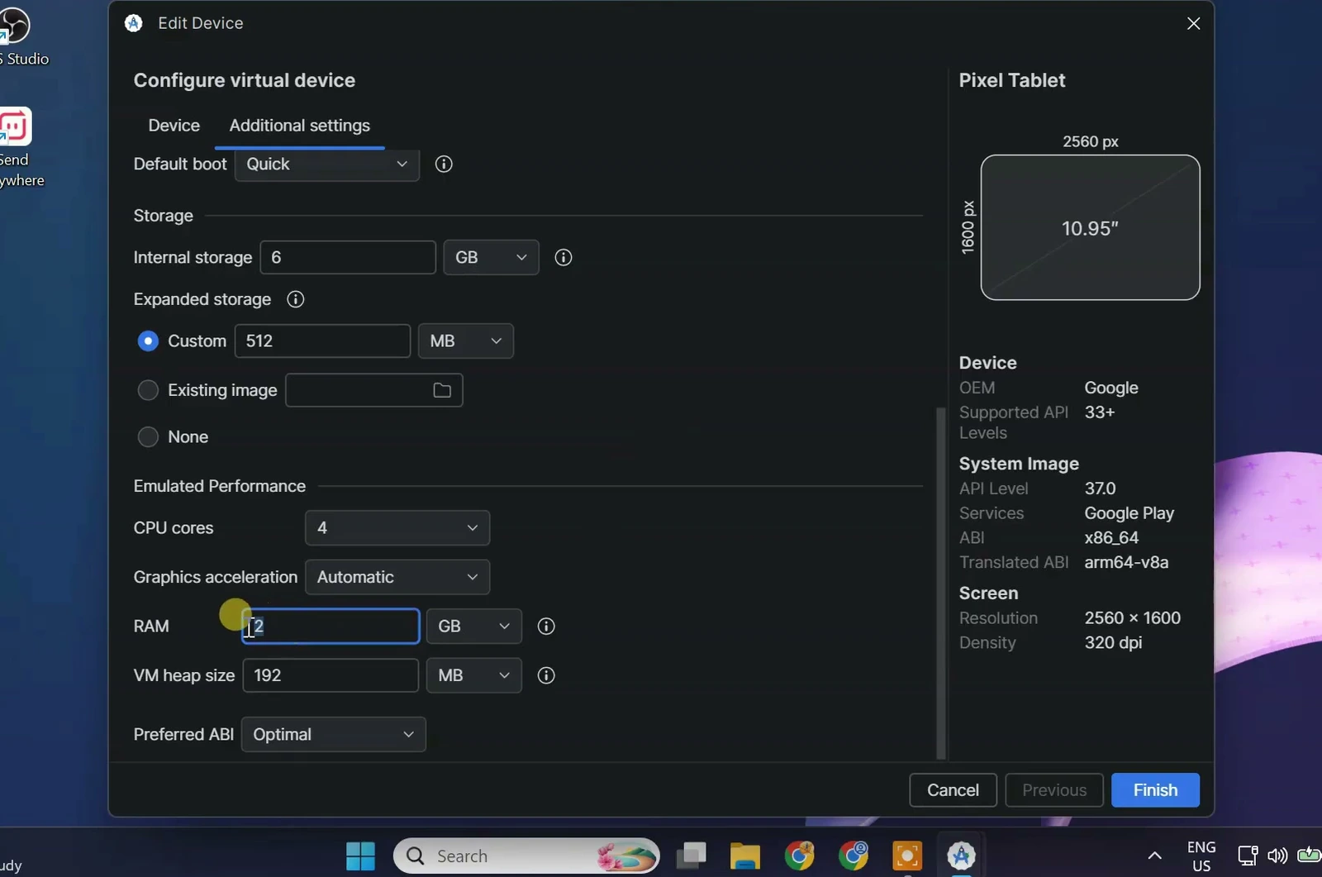Click the VM heap size 192 field

pyautogui.click(x=330, y=675)
